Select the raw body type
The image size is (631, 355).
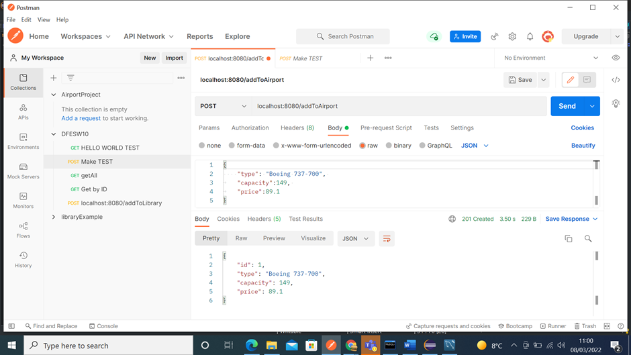pos(362,146)
